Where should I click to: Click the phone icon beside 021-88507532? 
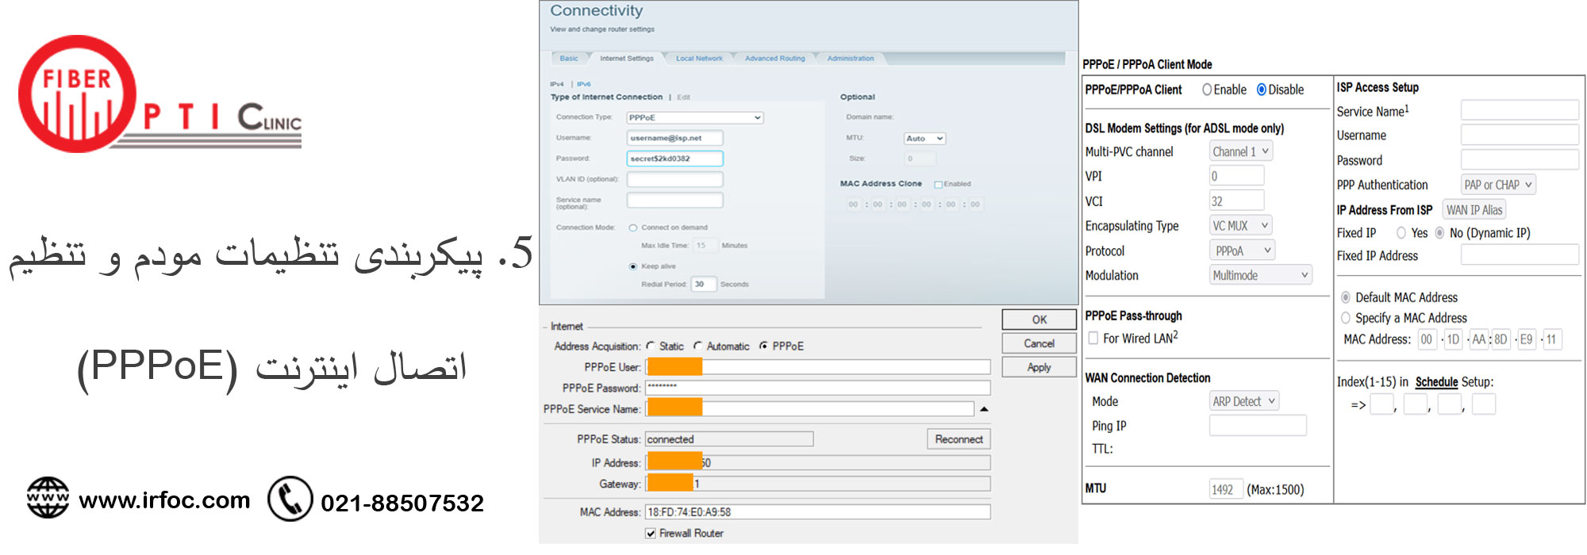(x=290, y=499)
